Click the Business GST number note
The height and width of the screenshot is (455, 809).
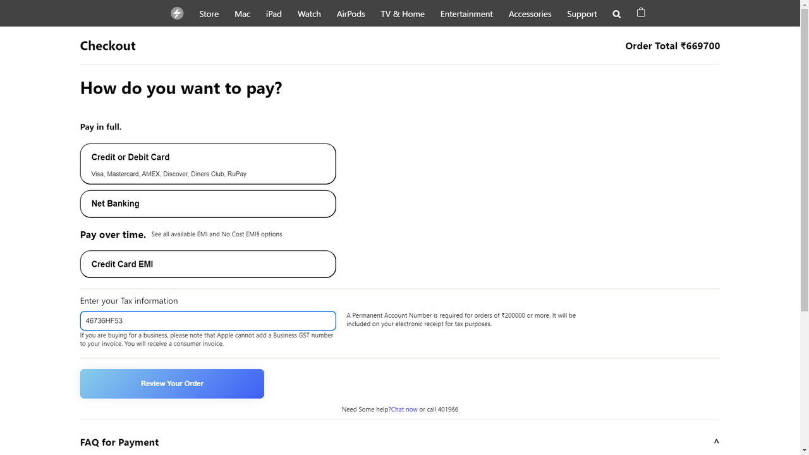tap(207, 339)
